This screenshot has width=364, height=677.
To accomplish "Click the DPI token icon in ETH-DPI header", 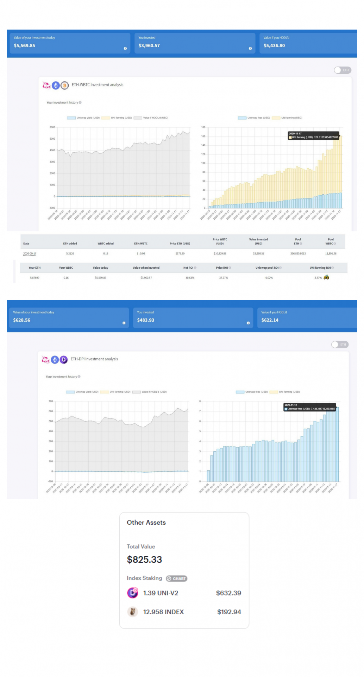I will click(63, 360).
